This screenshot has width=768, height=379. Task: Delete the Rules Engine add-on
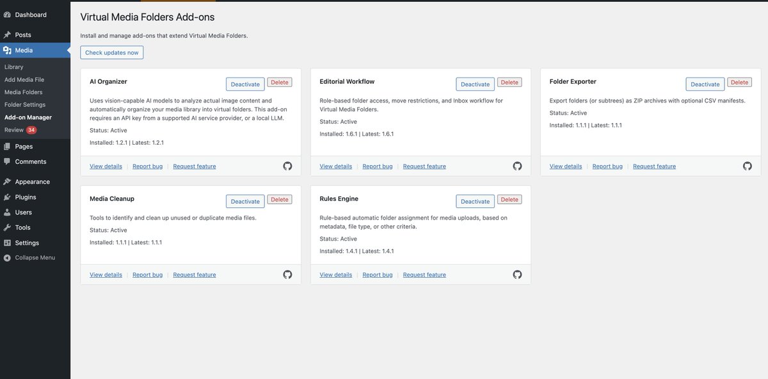click(509, 200)
